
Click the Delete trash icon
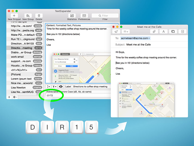click(x=39, y=15)
